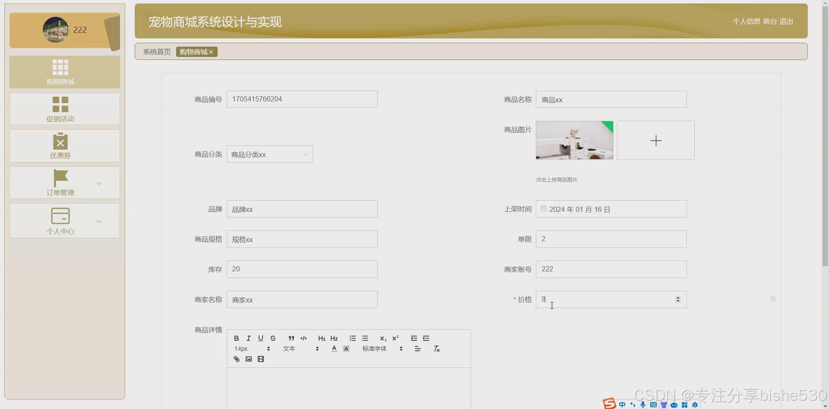Insert a code block in editor

pos(304,338)
